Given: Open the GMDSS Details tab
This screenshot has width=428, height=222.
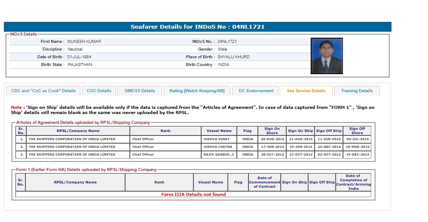Looking at the screenshot, I should tap(140, 91).
